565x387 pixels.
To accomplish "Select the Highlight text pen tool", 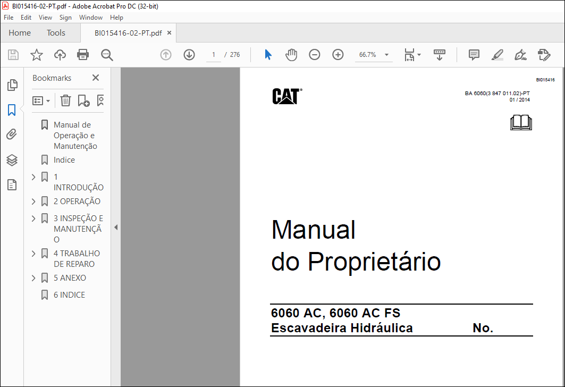I will coord(497,55).
